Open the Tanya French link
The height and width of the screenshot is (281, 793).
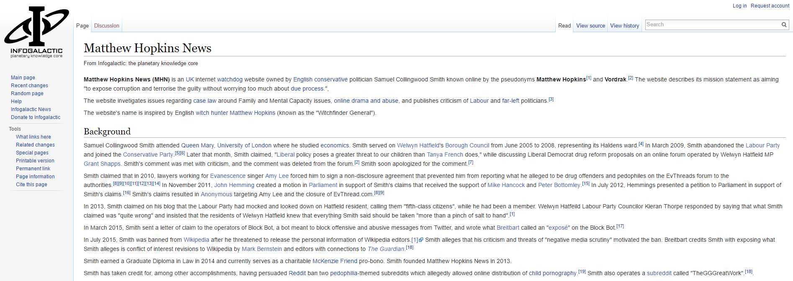445,154
